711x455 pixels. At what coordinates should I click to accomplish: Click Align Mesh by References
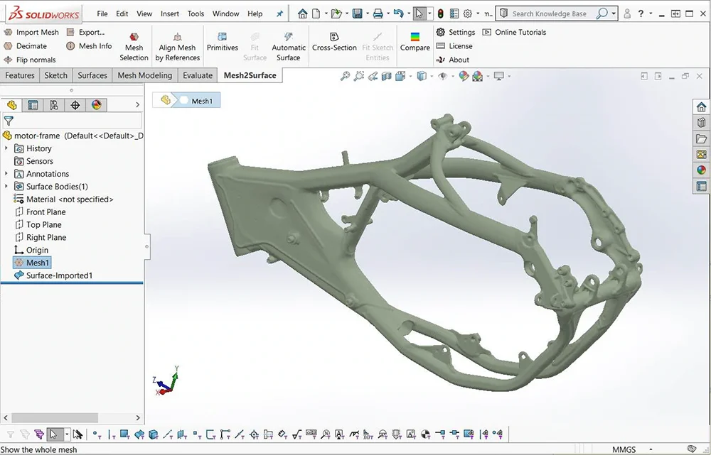[177, 47]
